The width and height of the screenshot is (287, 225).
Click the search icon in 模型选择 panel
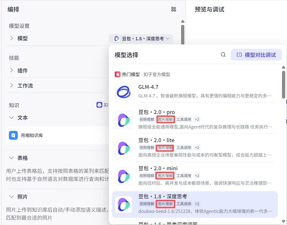click(223, 54)
